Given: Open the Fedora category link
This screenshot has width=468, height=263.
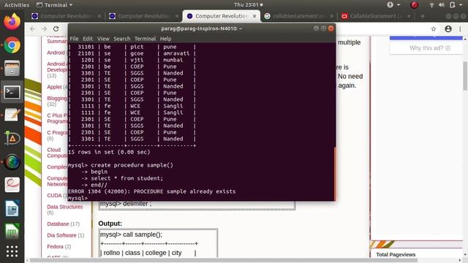Looking at the screenshot, I should tap(56, 247).
